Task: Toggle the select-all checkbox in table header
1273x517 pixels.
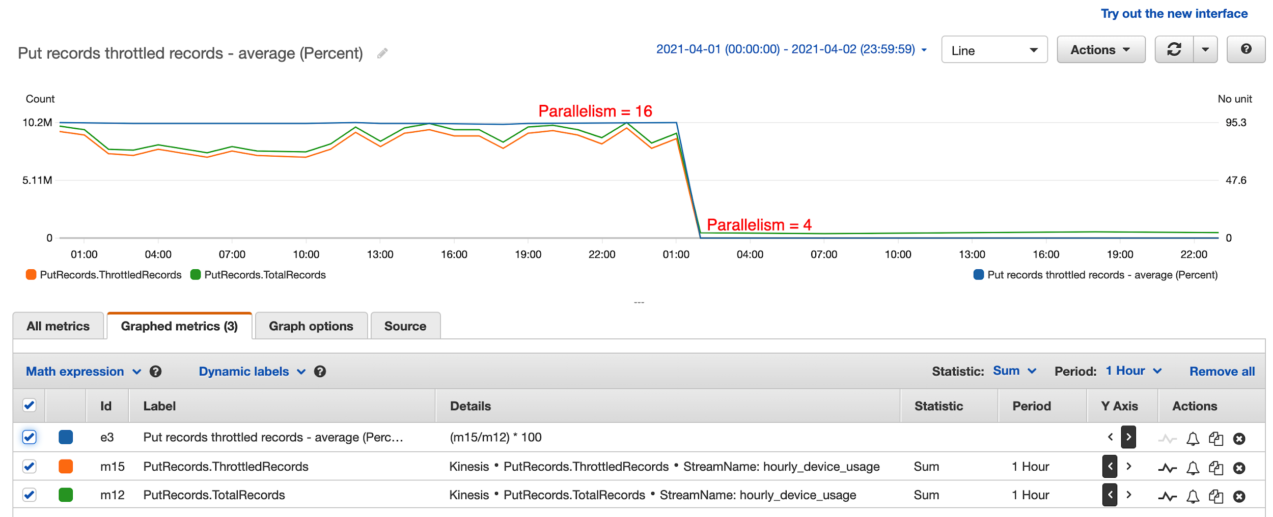Action: (x=30, y=406)
